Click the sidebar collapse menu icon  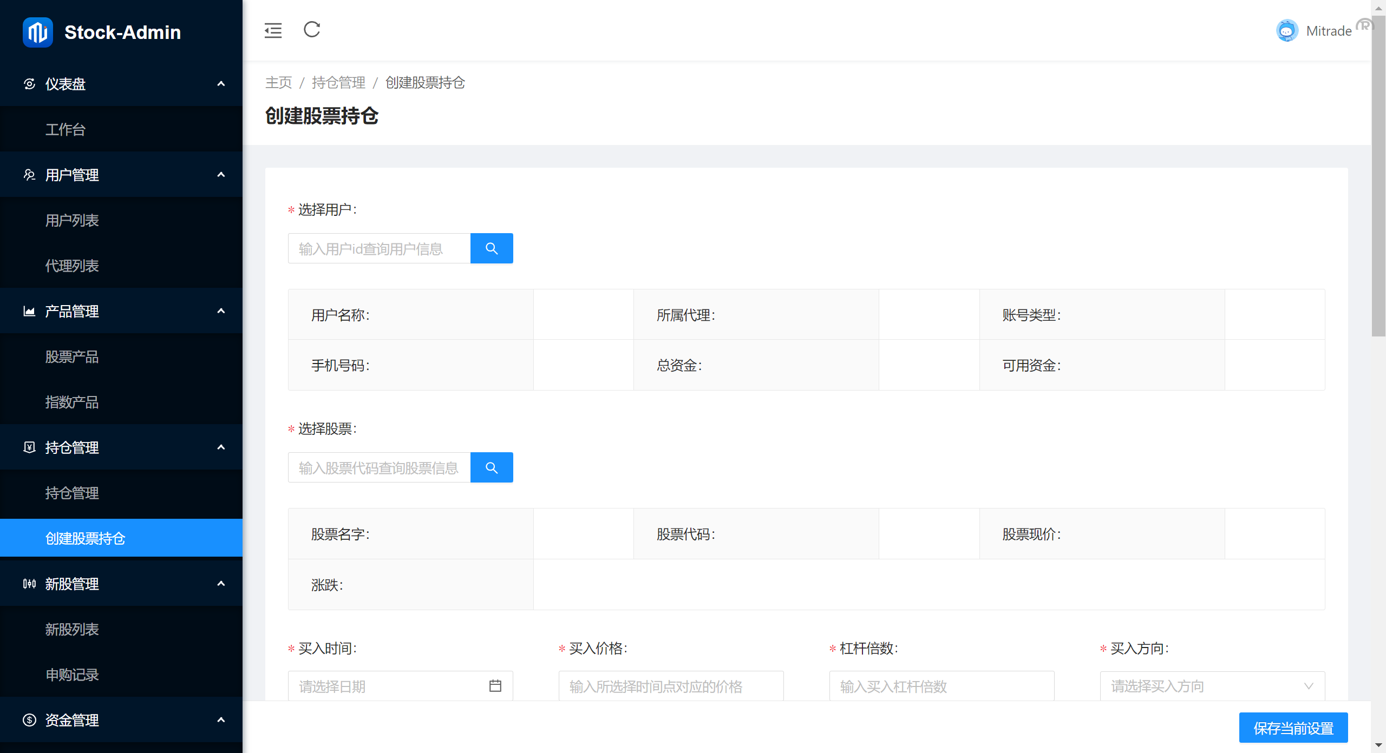273,30
